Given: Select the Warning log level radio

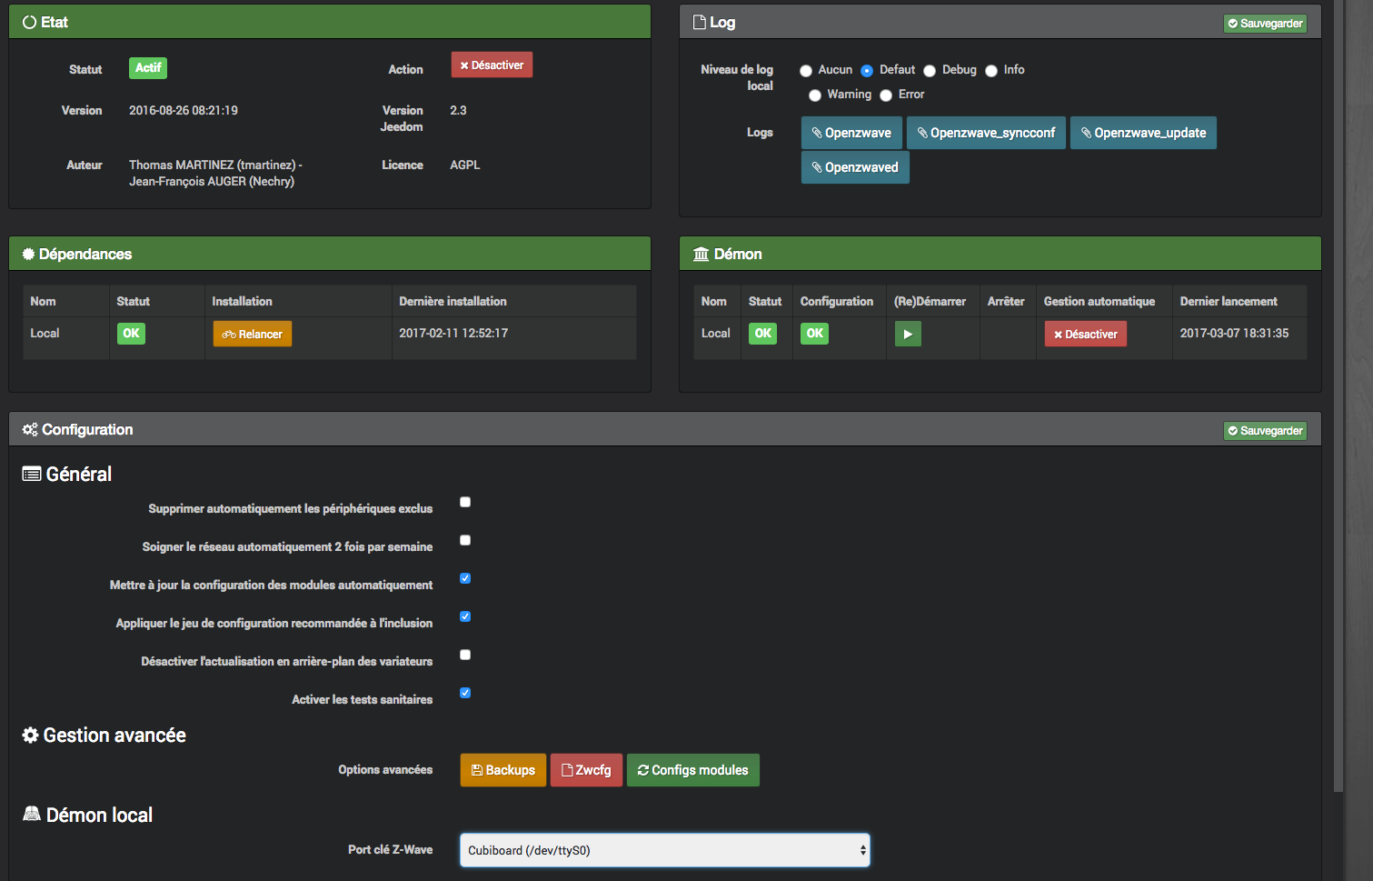Looking at the screenshot, I should 815,95.
